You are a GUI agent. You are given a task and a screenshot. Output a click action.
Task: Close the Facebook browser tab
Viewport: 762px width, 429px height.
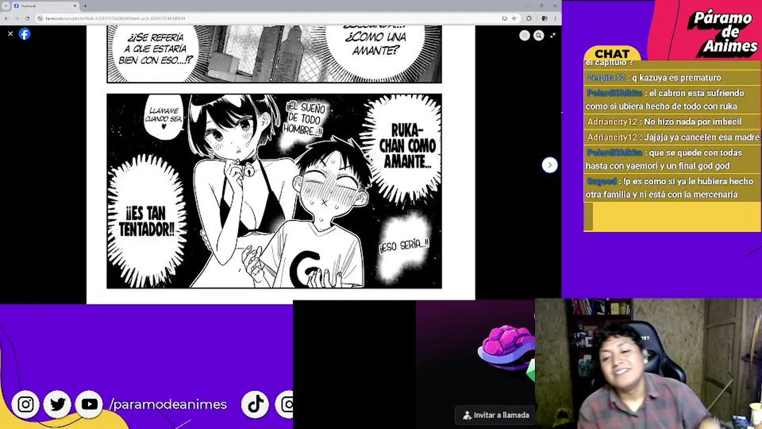click(76, 6)
